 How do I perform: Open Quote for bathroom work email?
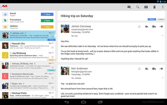pos(28,76)
